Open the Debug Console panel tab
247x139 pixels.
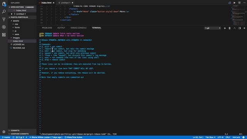coord(78,28)
